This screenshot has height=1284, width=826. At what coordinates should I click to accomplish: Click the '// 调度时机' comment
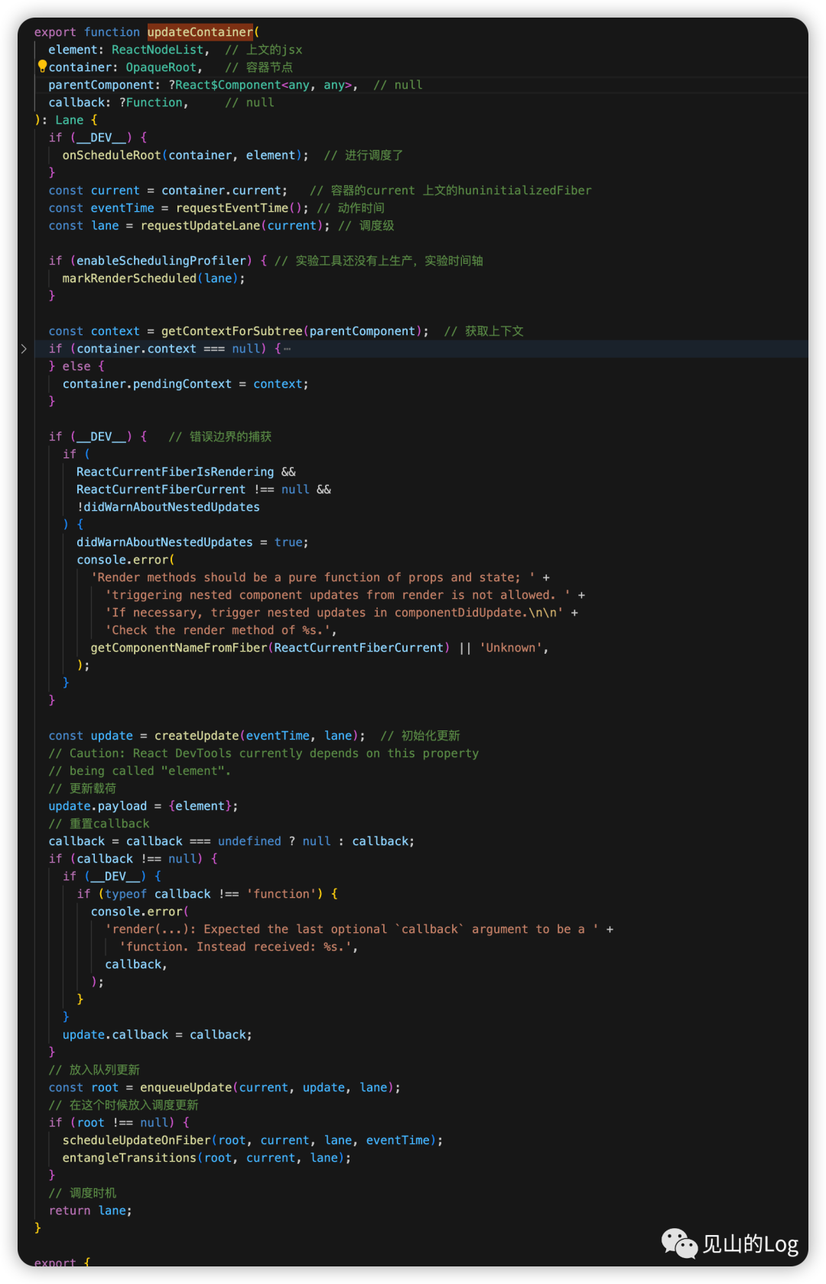click(x=83, y=1193)
